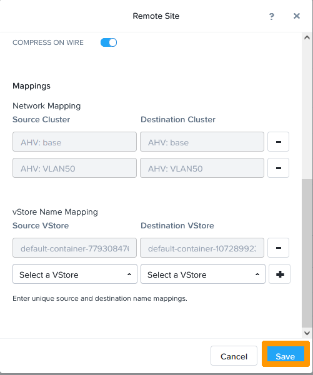Click destination cluster AHV: base field

[202, 142]
